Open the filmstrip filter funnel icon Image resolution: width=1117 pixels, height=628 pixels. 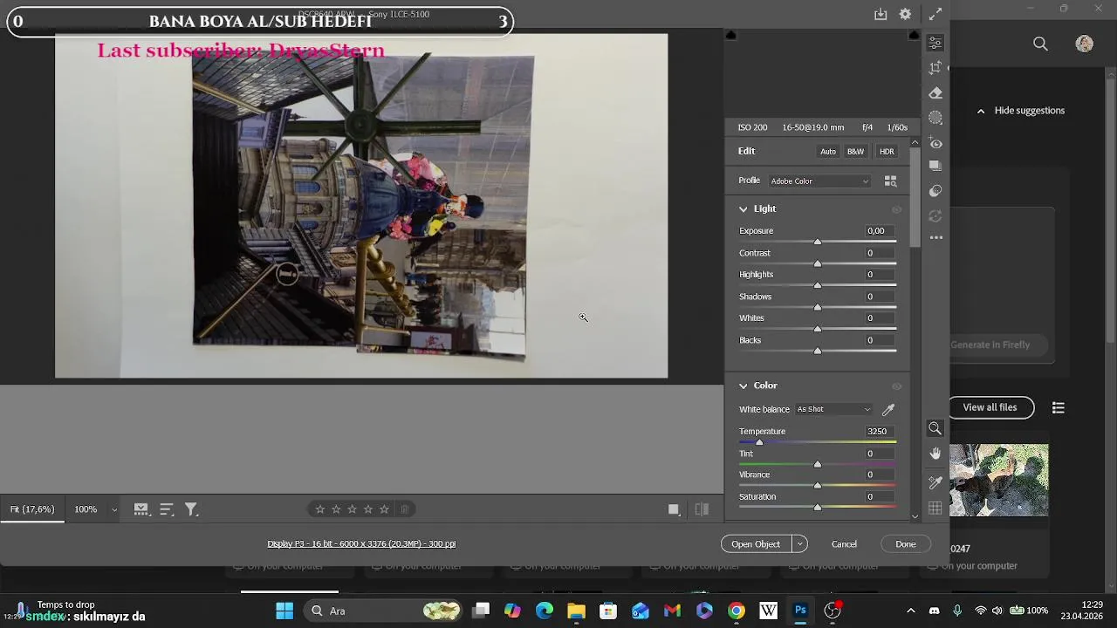point(191,509)
